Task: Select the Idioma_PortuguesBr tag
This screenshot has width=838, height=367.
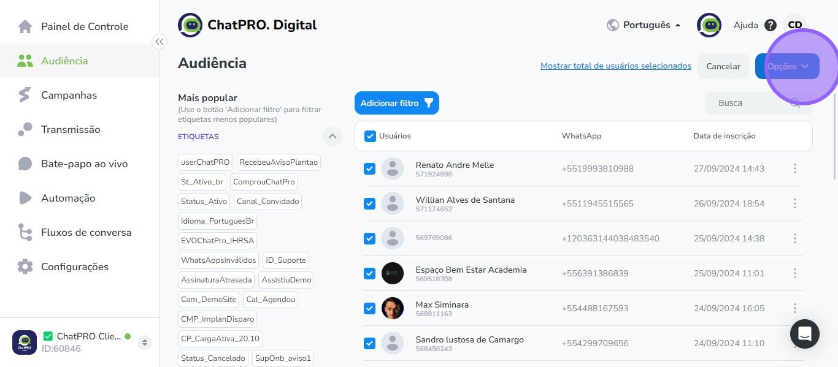Action: (217, 221)
